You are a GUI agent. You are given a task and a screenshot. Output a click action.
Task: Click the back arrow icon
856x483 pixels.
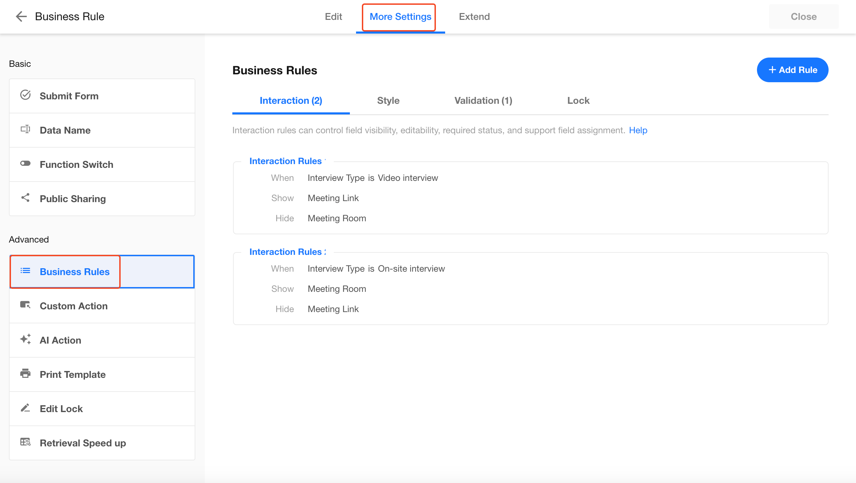(21, 16)
